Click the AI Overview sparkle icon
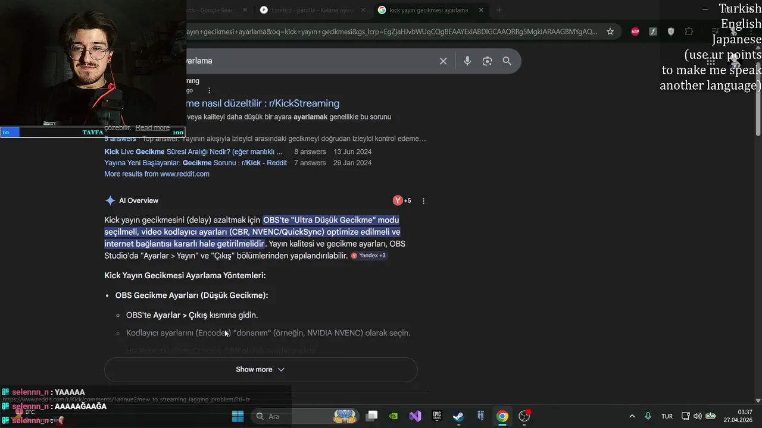 [x=110, y=201]
